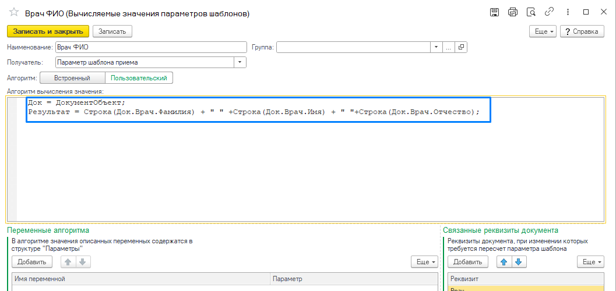The image size is (616, 291).
Task: Click Переменные алгоритма section title
Action: (48, 230)
